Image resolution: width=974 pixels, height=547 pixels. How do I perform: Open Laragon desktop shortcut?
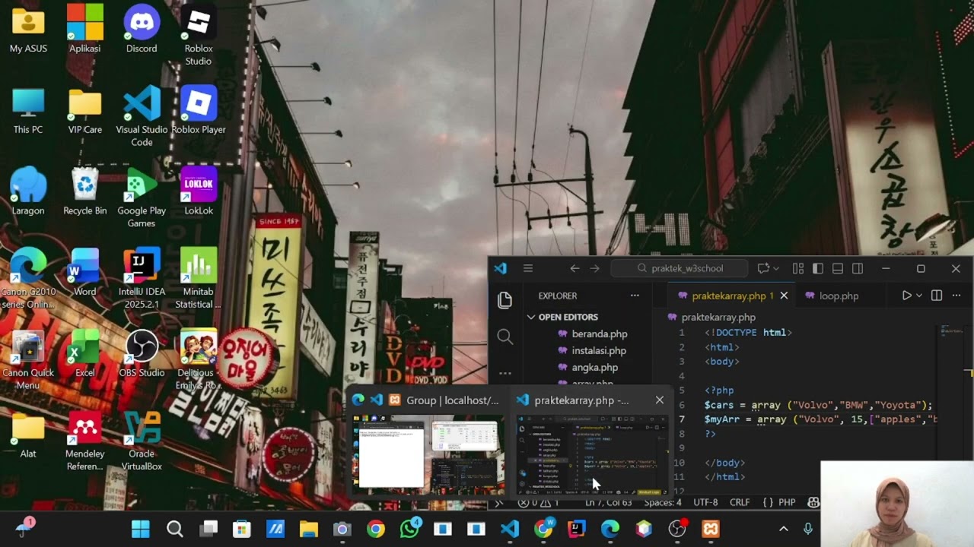pyautogui.click(x=28, y=191)
